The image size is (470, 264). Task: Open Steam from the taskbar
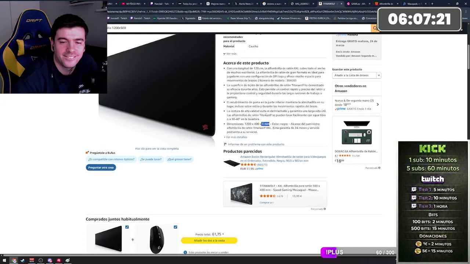[23, 261]
